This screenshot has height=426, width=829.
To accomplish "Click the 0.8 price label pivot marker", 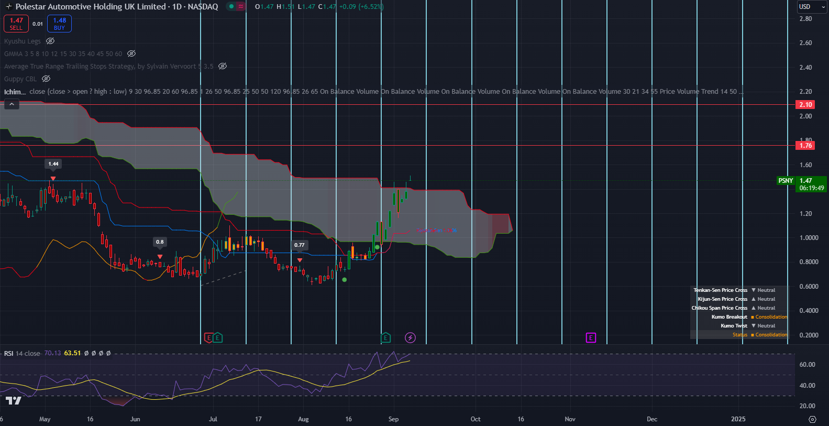I will tap(160, 242).
